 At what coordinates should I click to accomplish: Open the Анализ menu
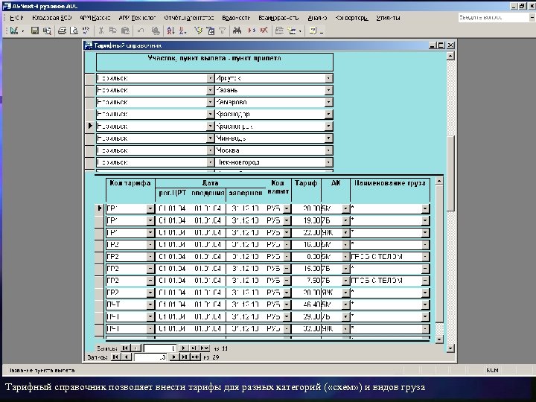click(317, 18)
